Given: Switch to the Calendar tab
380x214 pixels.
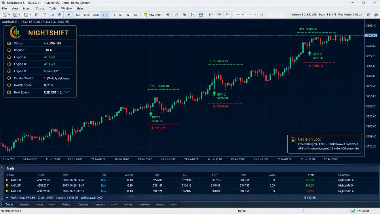Looking at the screenshot, I should 83,204.
